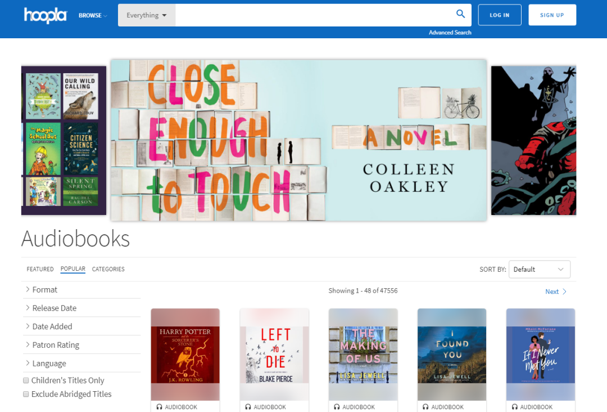Click the search magnifier icon

[x=460, y=14]
